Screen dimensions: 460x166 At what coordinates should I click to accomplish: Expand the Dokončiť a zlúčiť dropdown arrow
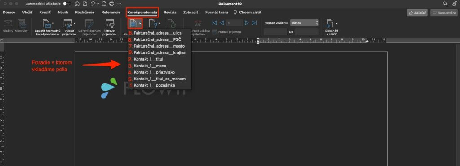[337, 23]
